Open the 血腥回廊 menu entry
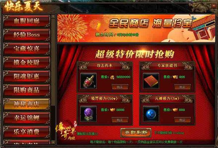The height and width of the screenshot is (148, 218). coord(27,21)
